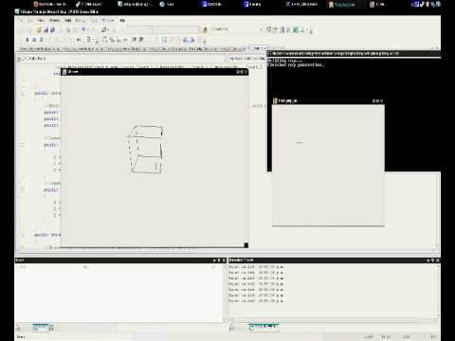Toggle auto-hide pin on bottom-left panel

click(219, 260)
